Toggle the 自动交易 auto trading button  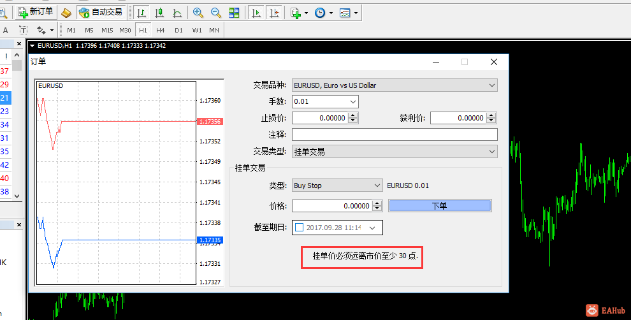point(101,12)
